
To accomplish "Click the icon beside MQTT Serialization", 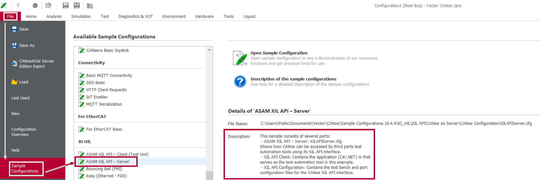I will 82,104.
